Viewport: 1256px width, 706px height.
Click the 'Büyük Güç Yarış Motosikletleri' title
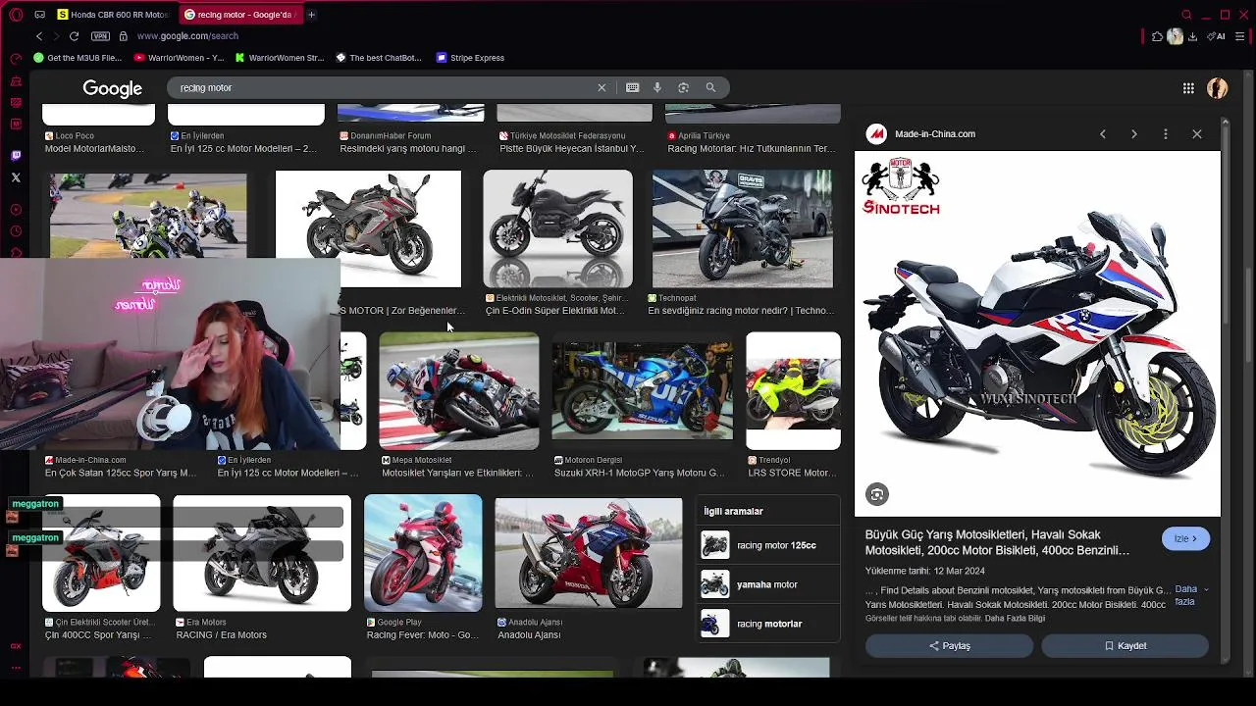[997, 542]
